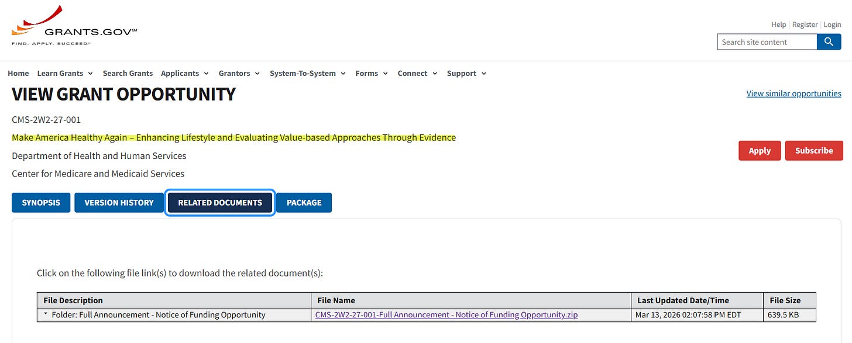Click Center for Medicare and Medicaid Services

pyautogui.click(x=98, y=174)
